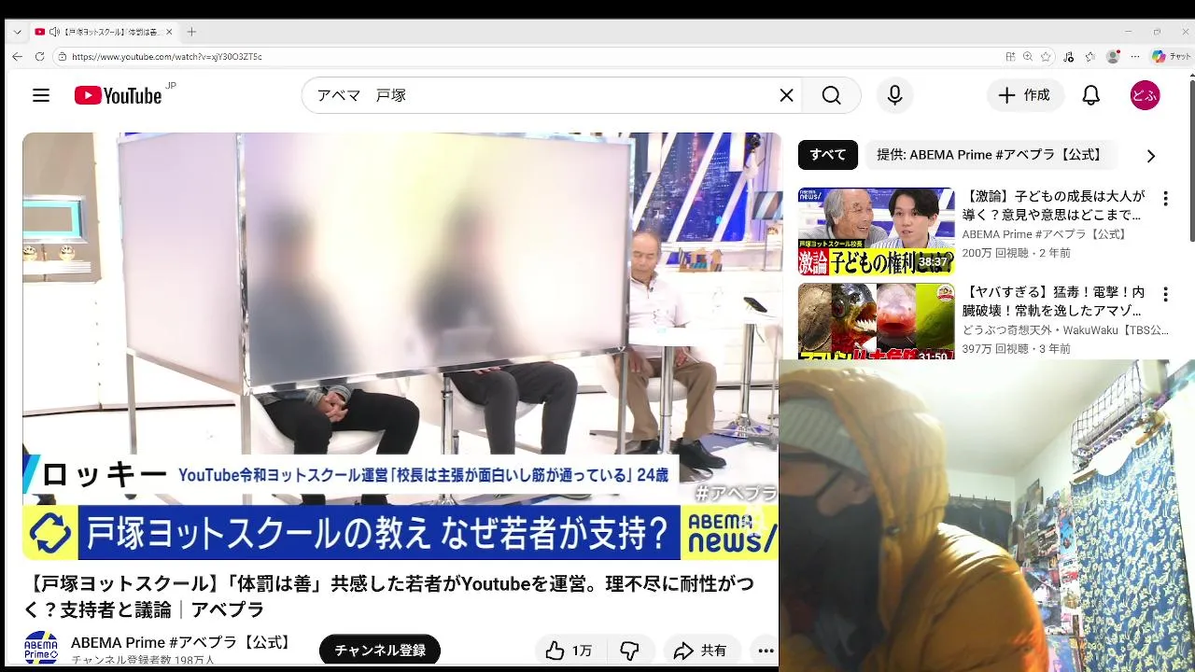Image resolution: width=1195 pixels, height=672 pixels.
Task: Open the split screen icon in address bar
Action: point(1009,56)
